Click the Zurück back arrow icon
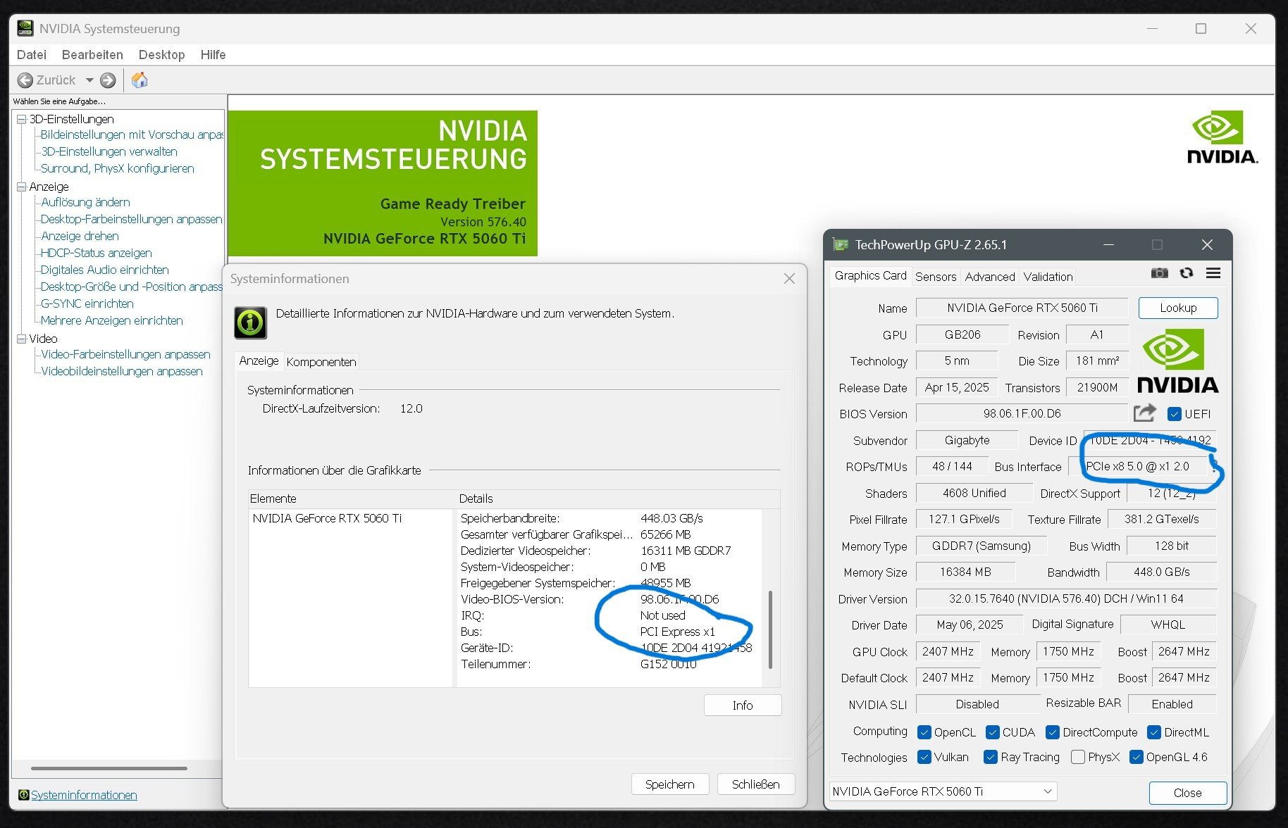The height and width of the screenshot is (828, 1288). point(25,80)
